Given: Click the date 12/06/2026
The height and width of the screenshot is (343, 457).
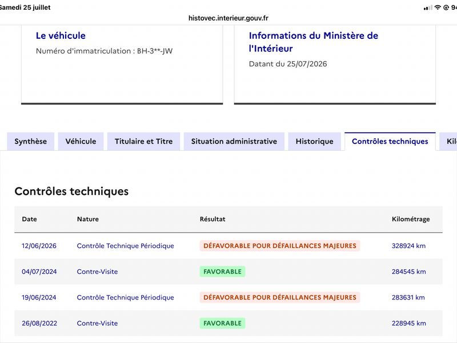Looking at the screenshot, I should tap(39, 246).
